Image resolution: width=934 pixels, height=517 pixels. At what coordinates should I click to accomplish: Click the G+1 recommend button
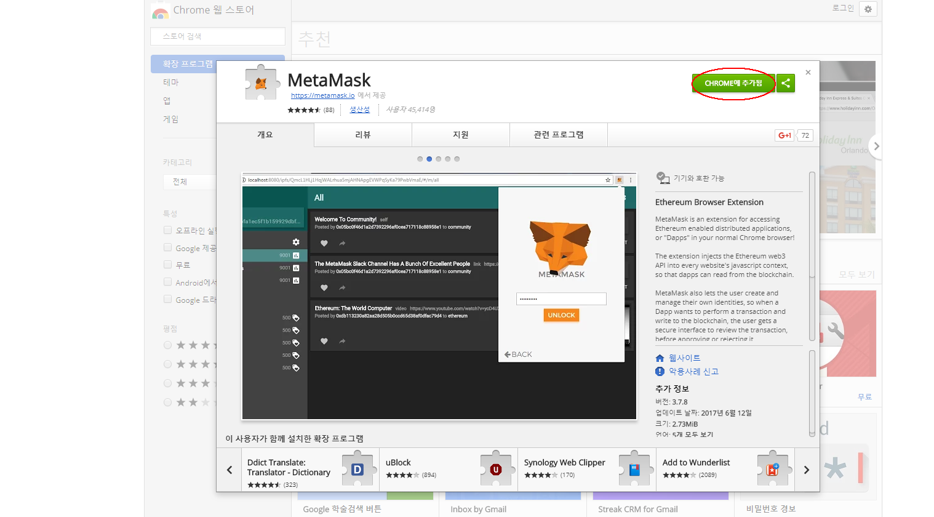click(784, 134)
